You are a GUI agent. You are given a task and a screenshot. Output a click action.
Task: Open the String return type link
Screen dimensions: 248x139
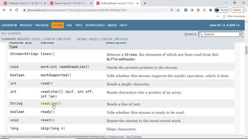(x=16, y=103)
